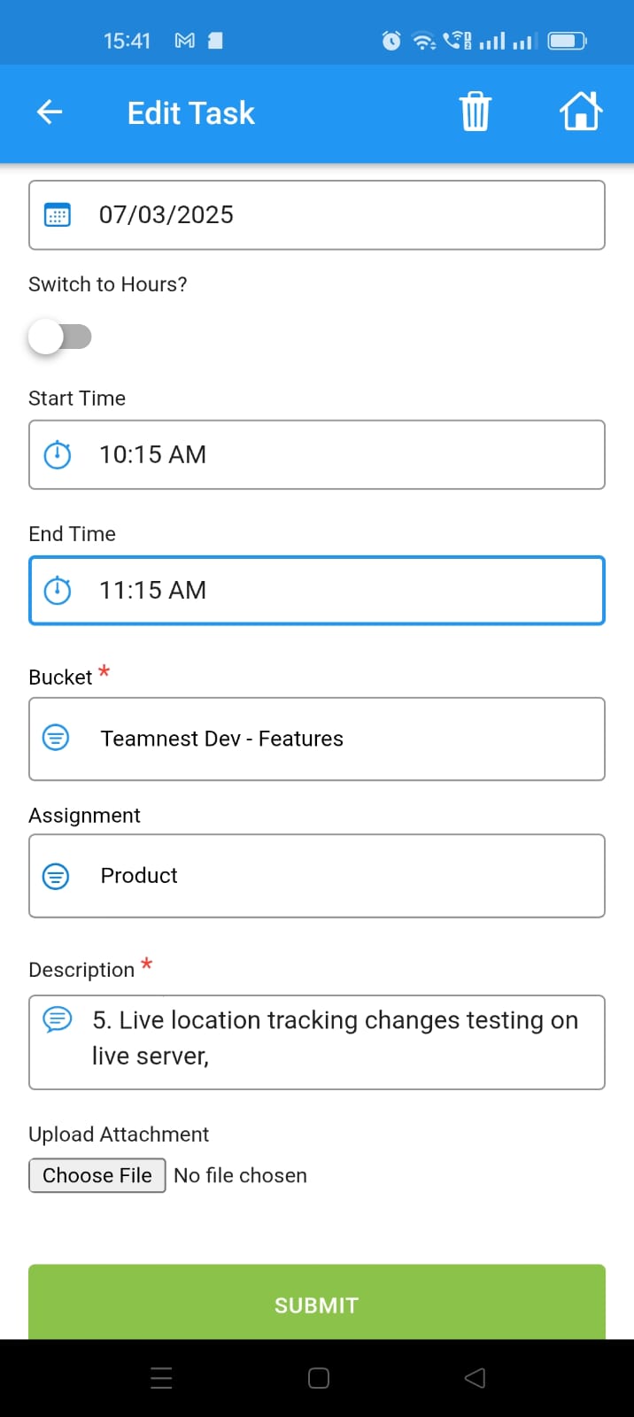Tap the calendar icon beside date
The image size is (634, 1417).
(58, 215)
